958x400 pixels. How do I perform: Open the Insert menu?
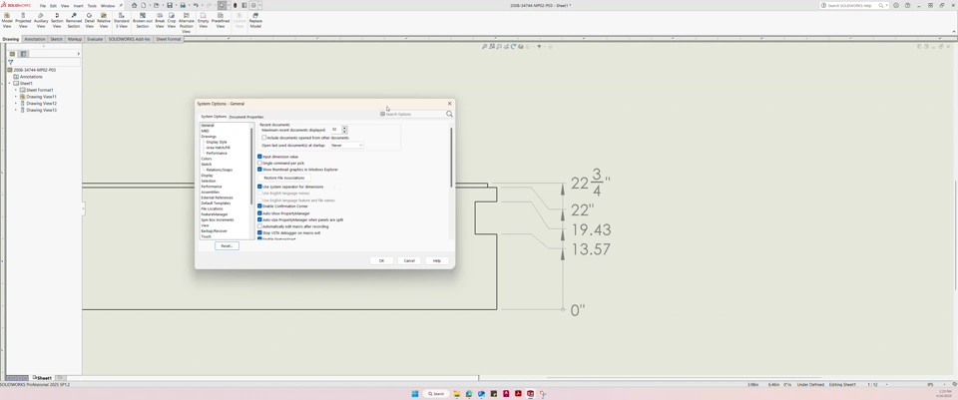tap(78, 6)
